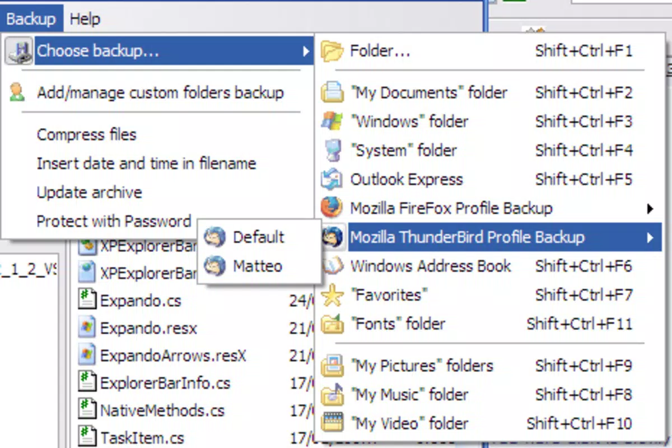Click the NativeMethods.cs file icon

coord(87,410)
